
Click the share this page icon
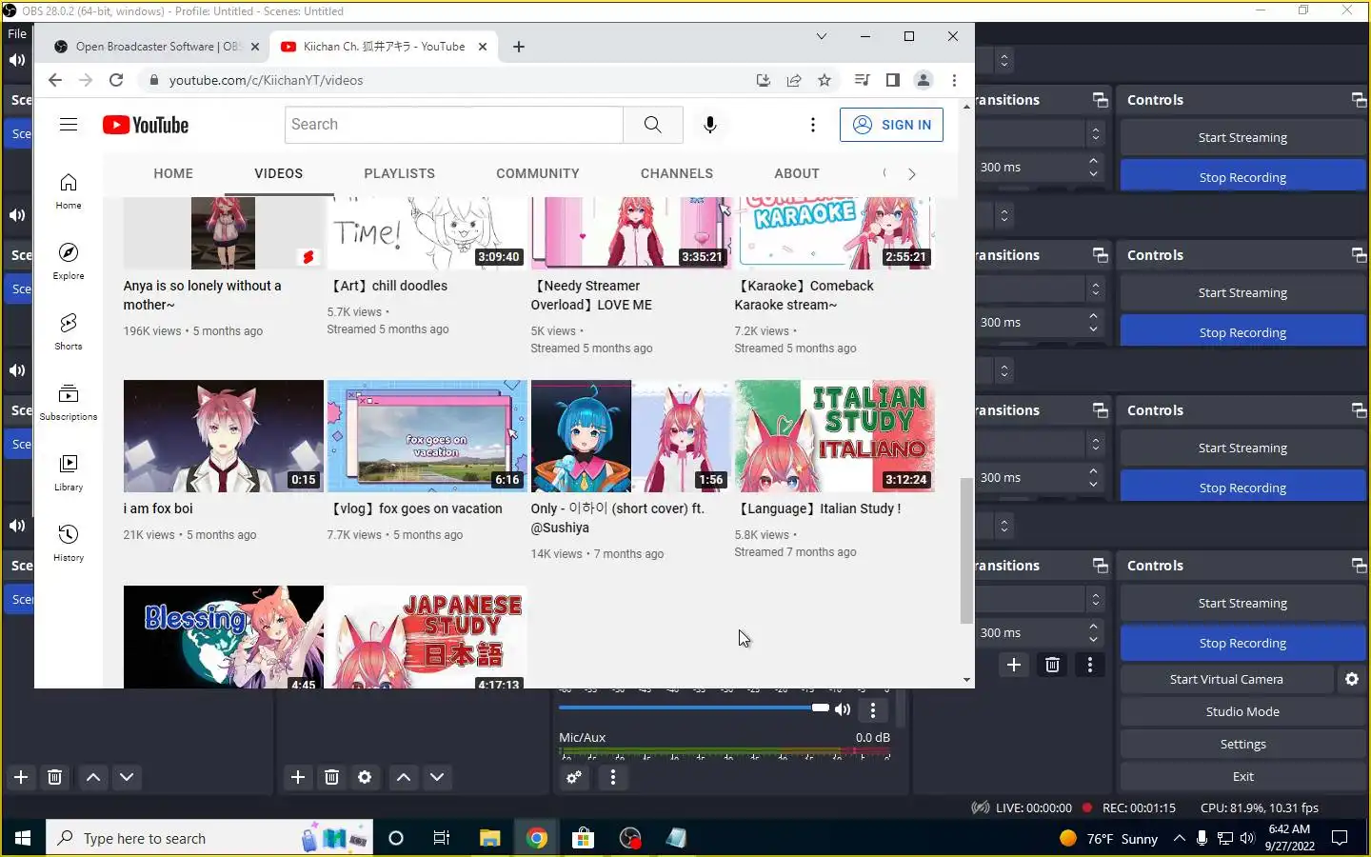(794, 80)
